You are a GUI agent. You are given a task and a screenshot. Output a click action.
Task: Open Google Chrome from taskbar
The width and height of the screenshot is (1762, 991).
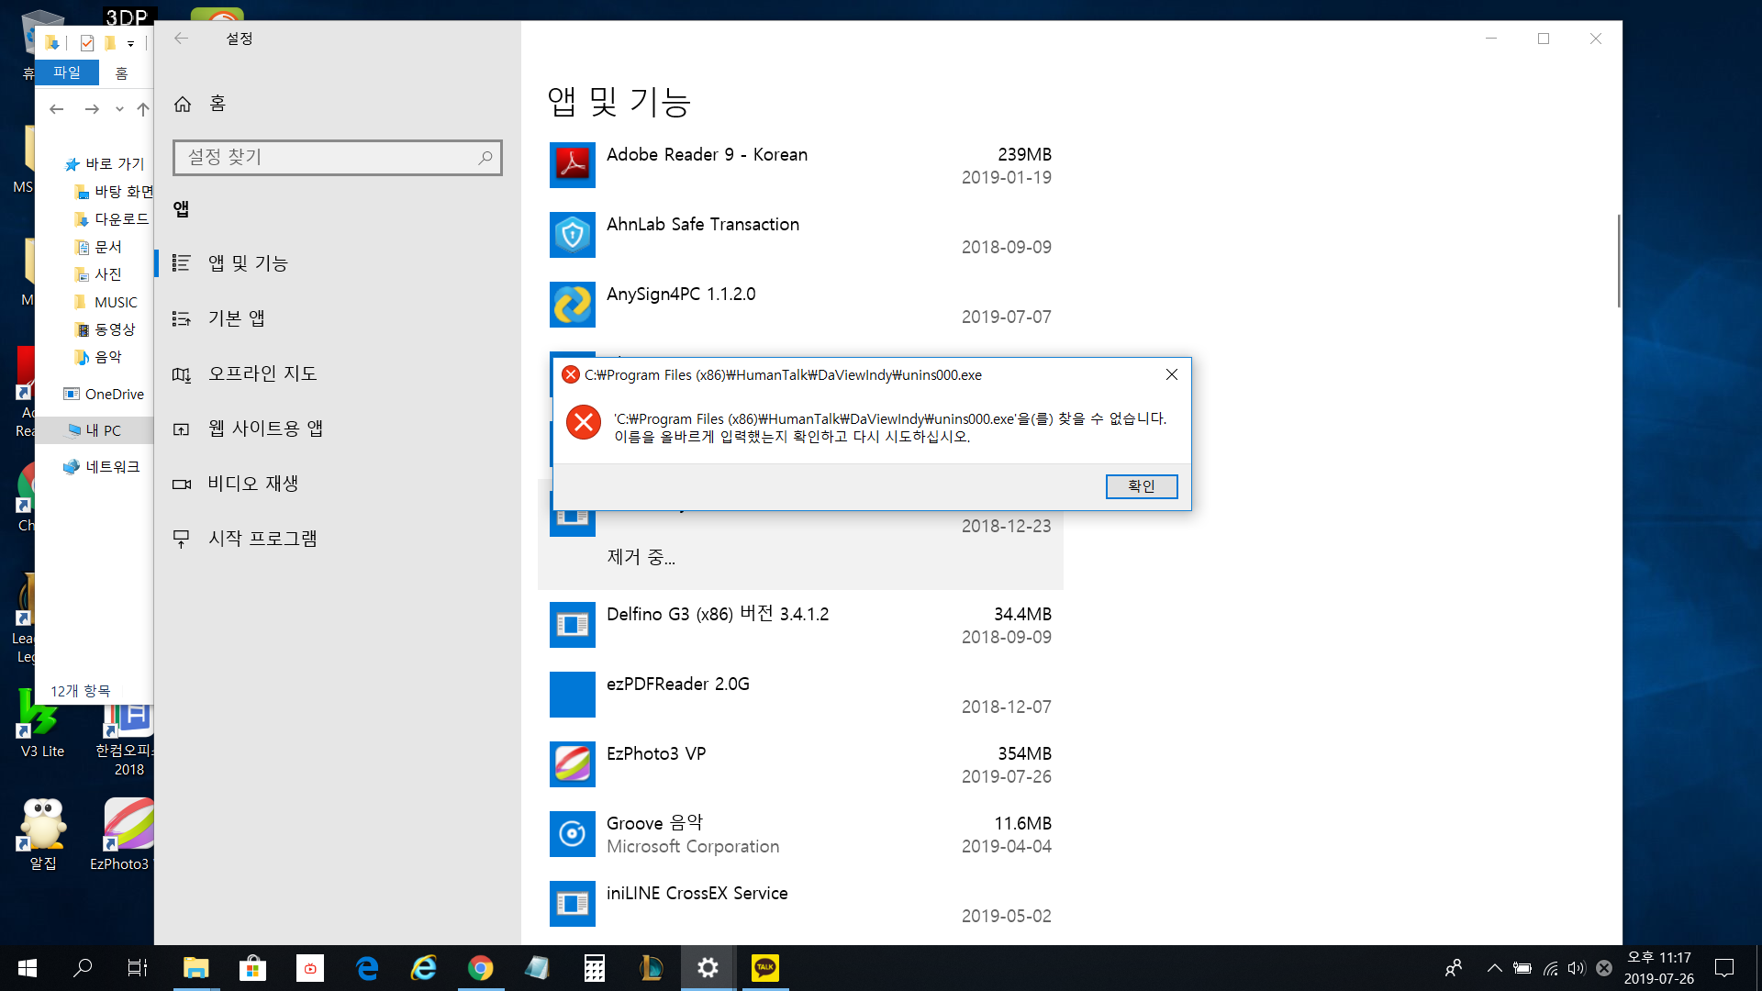481,968
